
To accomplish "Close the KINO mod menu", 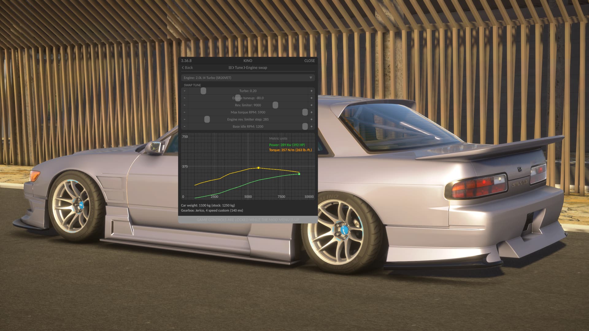I will tap(309, 61).
